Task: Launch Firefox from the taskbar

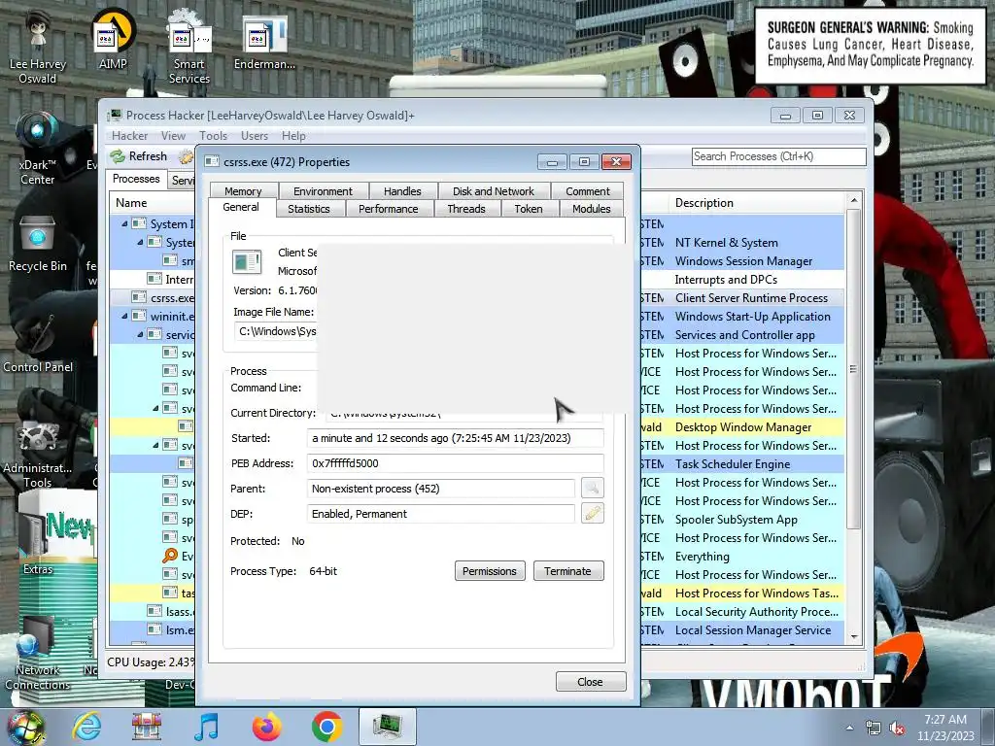Action: coord(266,727)
